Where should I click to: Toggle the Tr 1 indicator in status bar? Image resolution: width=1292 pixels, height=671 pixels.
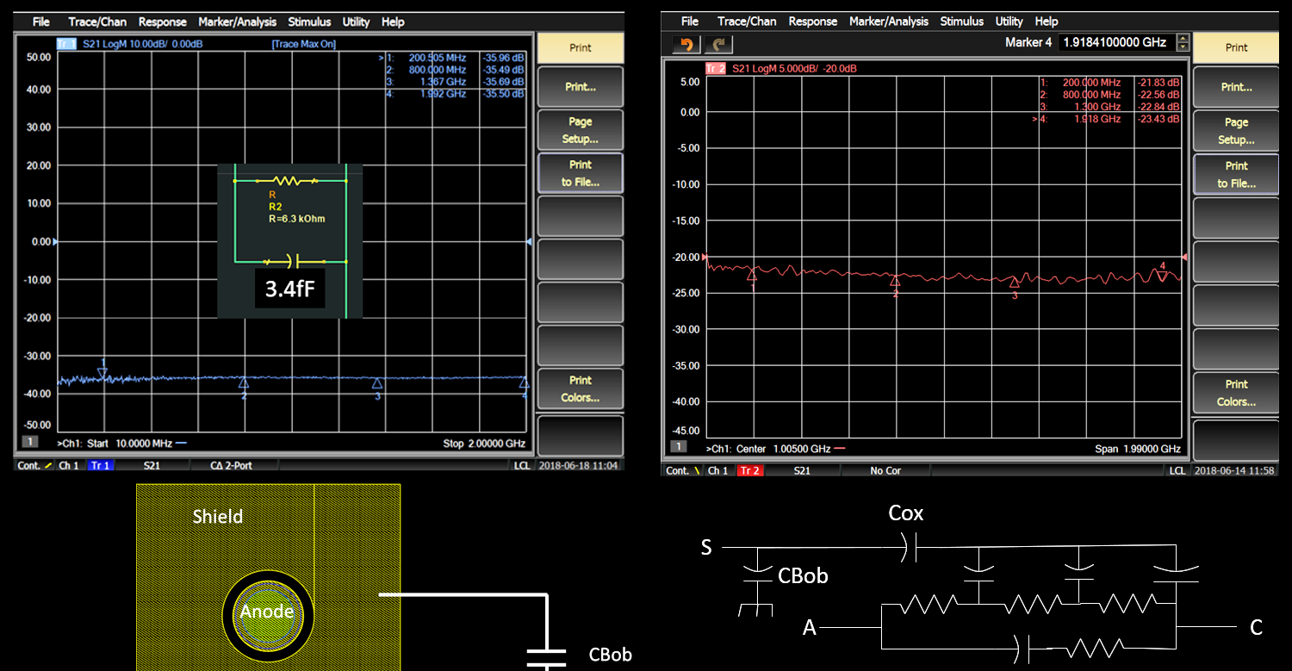click(101, 465)
